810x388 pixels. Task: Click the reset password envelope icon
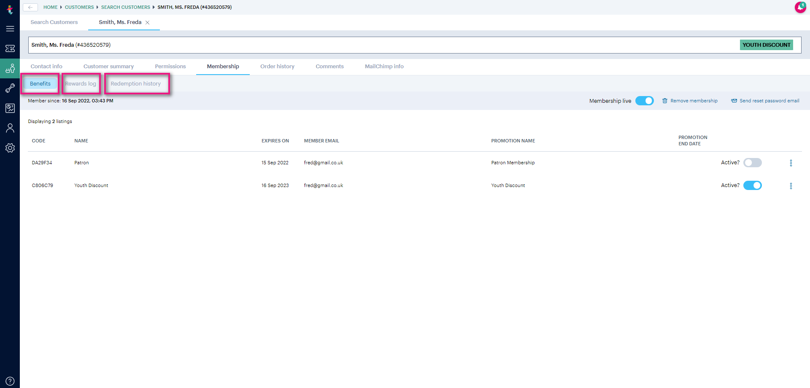[x=734, y=101]
